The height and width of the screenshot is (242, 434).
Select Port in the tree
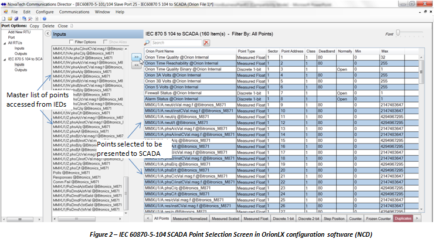tap(11, 38)
